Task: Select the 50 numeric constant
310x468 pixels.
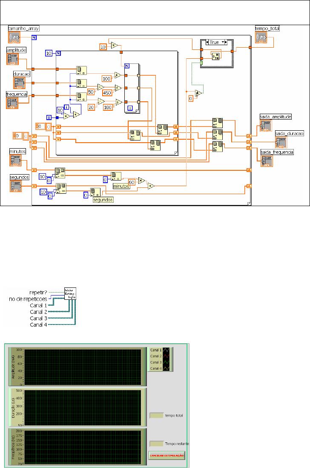Action: [91, 92]
